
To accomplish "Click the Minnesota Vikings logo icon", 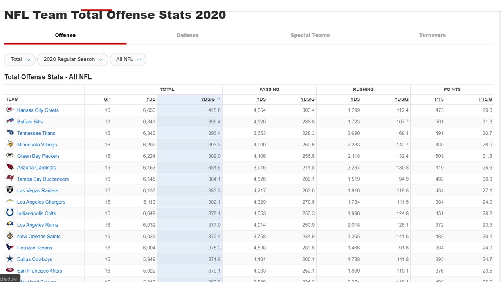I will click(10, 144).
